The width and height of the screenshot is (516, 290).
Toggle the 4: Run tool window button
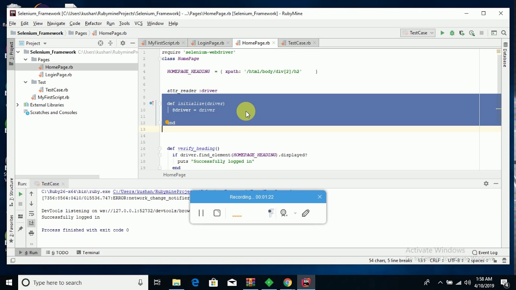pyautogui.click(x=28, y=253)
